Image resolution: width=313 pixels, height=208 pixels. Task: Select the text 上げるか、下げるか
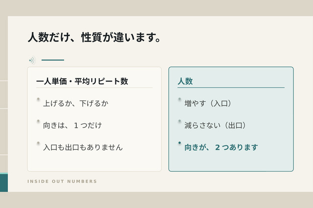(76, 104)
